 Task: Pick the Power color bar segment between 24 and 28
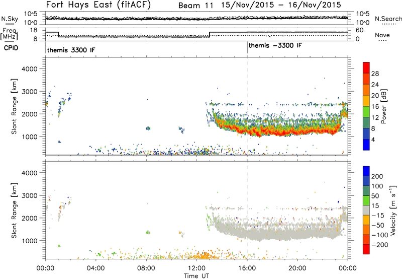[366, 79]
